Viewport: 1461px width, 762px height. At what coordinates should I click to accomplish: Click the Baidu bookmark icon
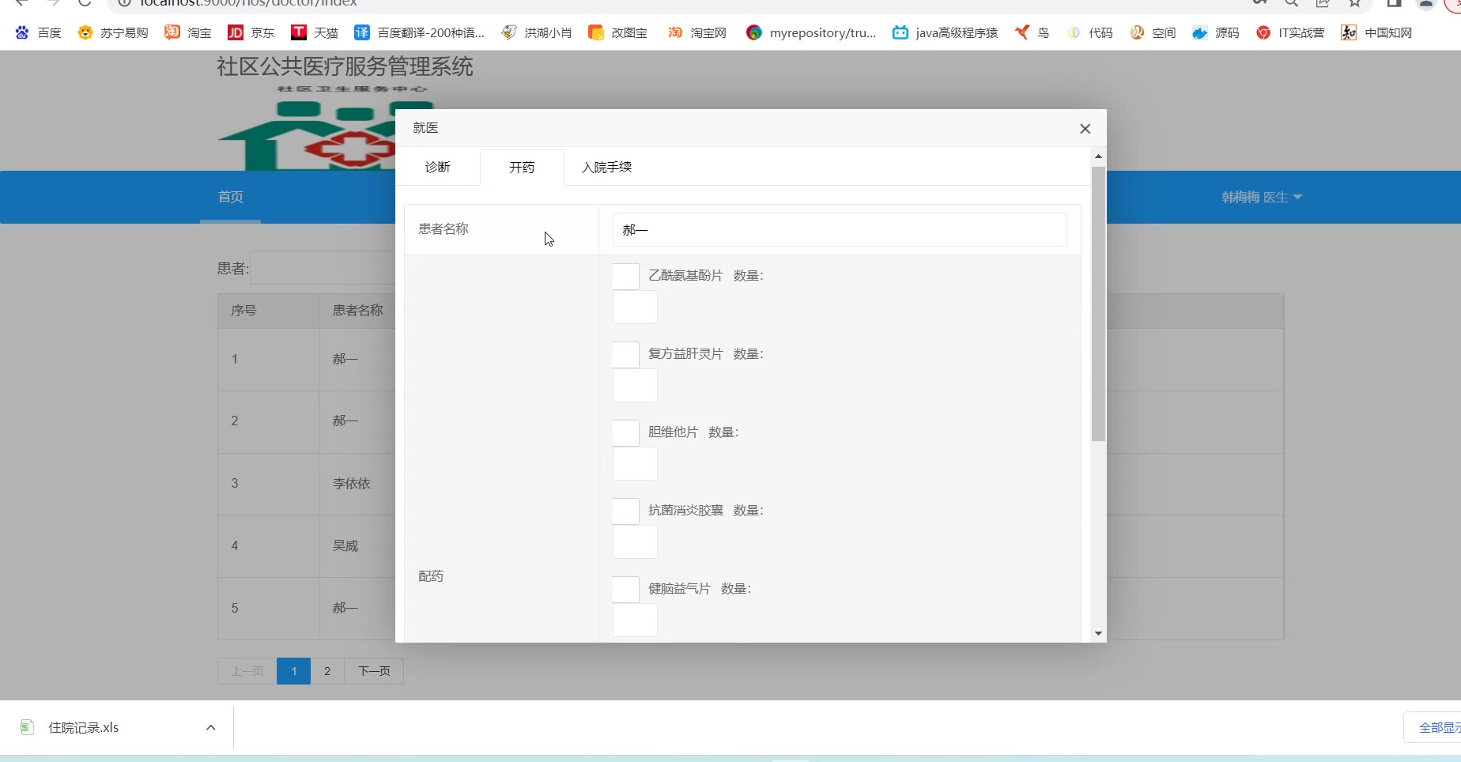(x=22, y=32)
